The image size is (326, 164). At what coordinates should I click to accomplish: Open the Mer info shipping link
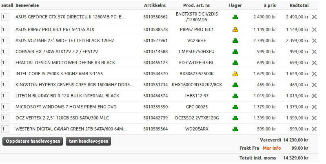click(x=272, y=148)
